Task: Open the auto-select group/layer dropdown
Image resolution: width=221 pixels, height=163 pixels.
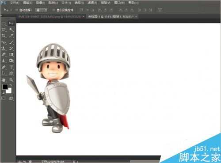Action: [x=42, y=10]
